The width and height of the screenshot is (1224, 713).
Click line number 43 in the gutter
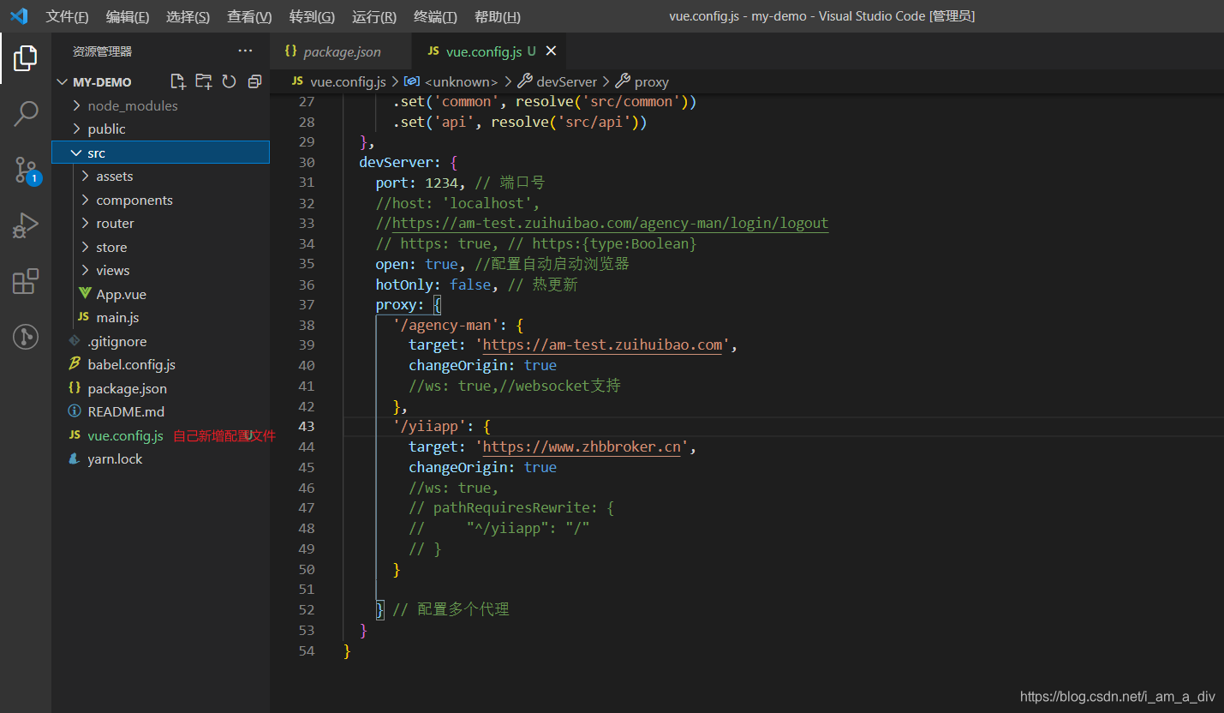click(307, 427)
